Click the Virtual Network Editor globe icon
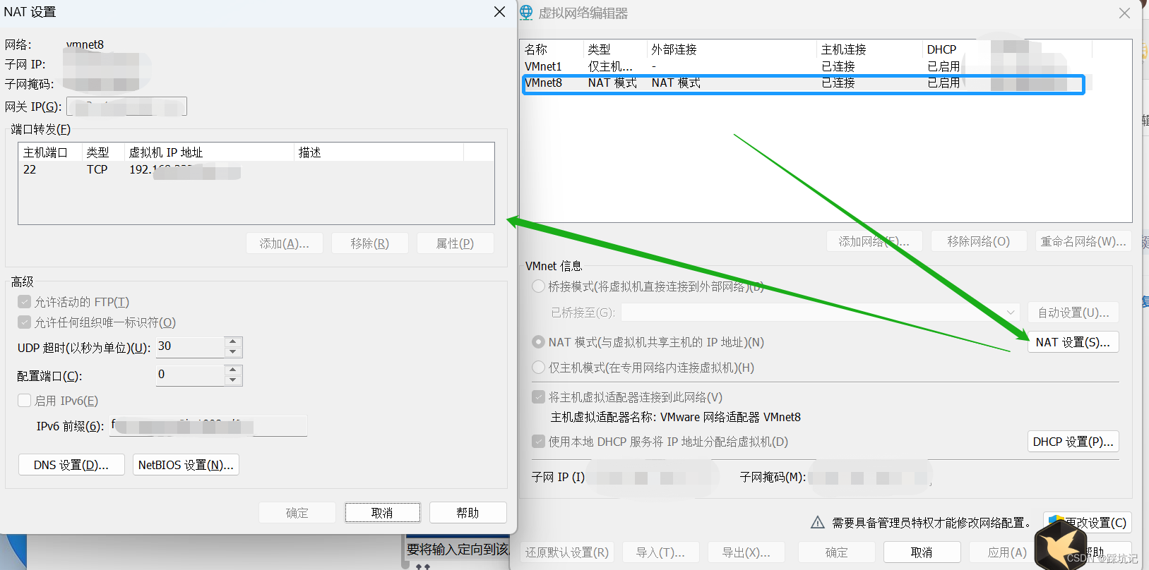The image size is (1149, 570). (526, 12)
